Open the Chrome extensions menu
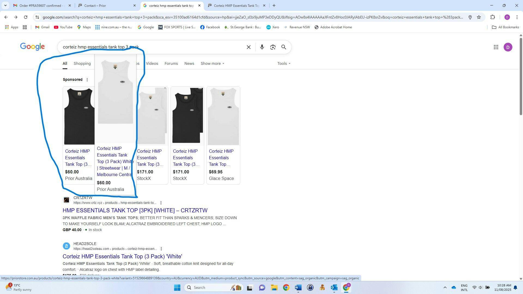Image resolution: width=523 pixels, height=294 pixels. tap(492, 17)
